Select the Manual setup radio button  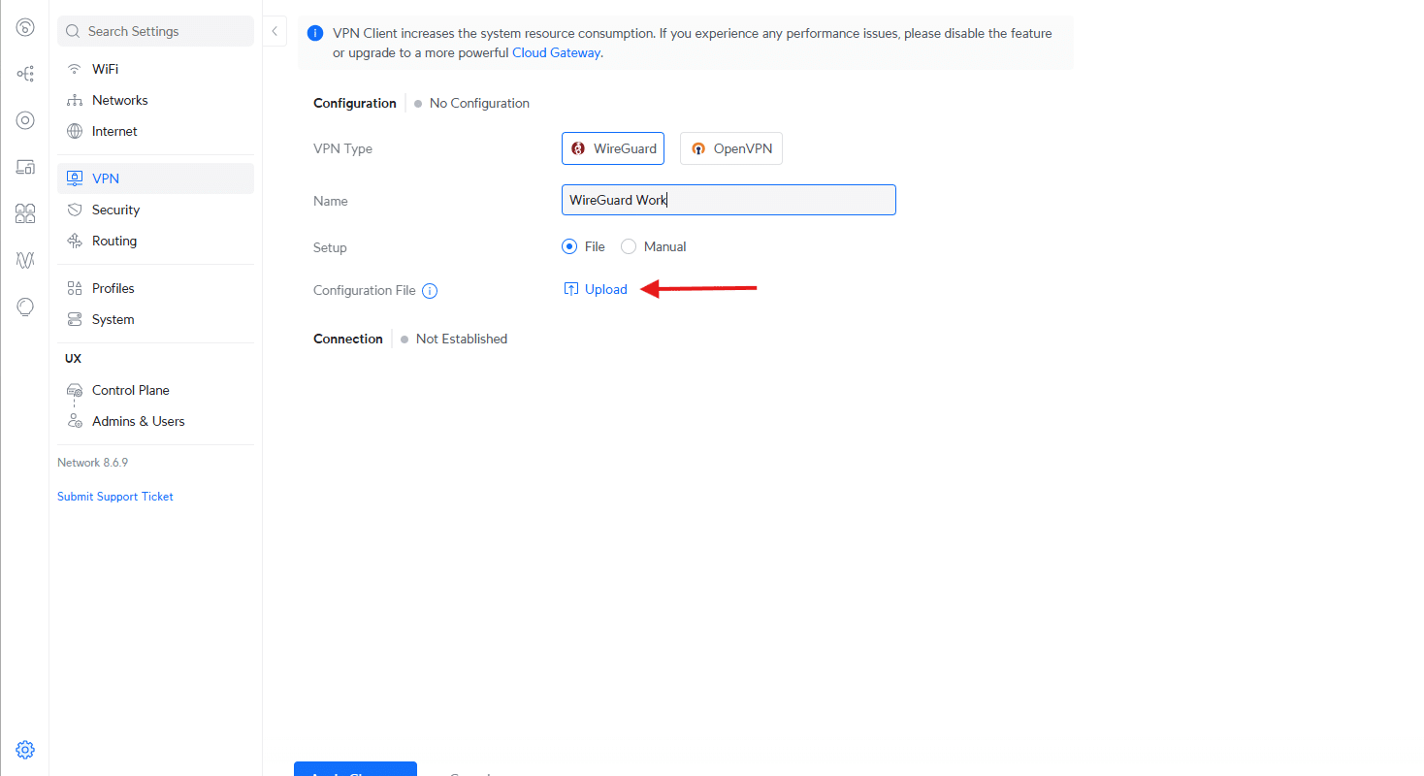629,246
